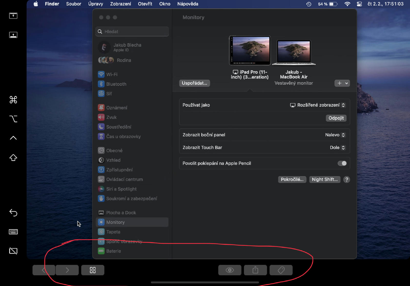Image resolution: width=410 pixels, height=286 pixels.
Task: Tap the Control key caret icon in sidebar
Action: 13,138
